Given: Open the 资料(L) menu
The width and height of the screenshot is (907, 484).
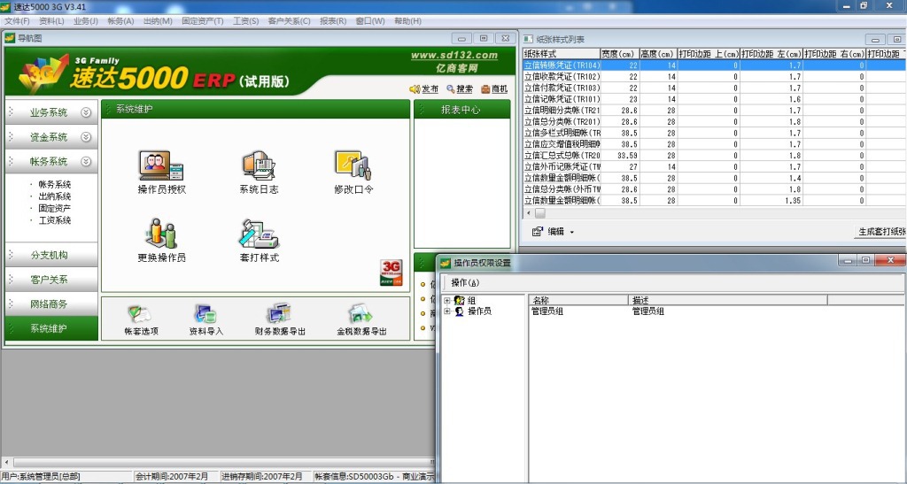Looking at the screenshot, I should pos(51,20).
